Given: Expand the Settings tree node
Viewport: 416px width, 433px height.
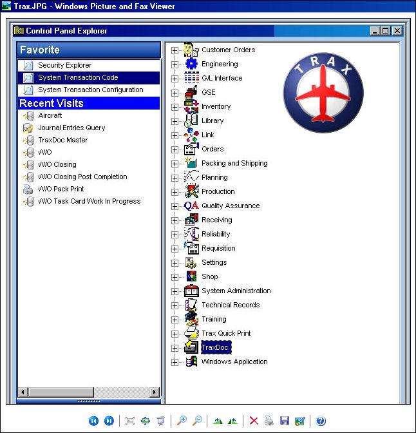Looking at the screenshot, I should 175,263.
